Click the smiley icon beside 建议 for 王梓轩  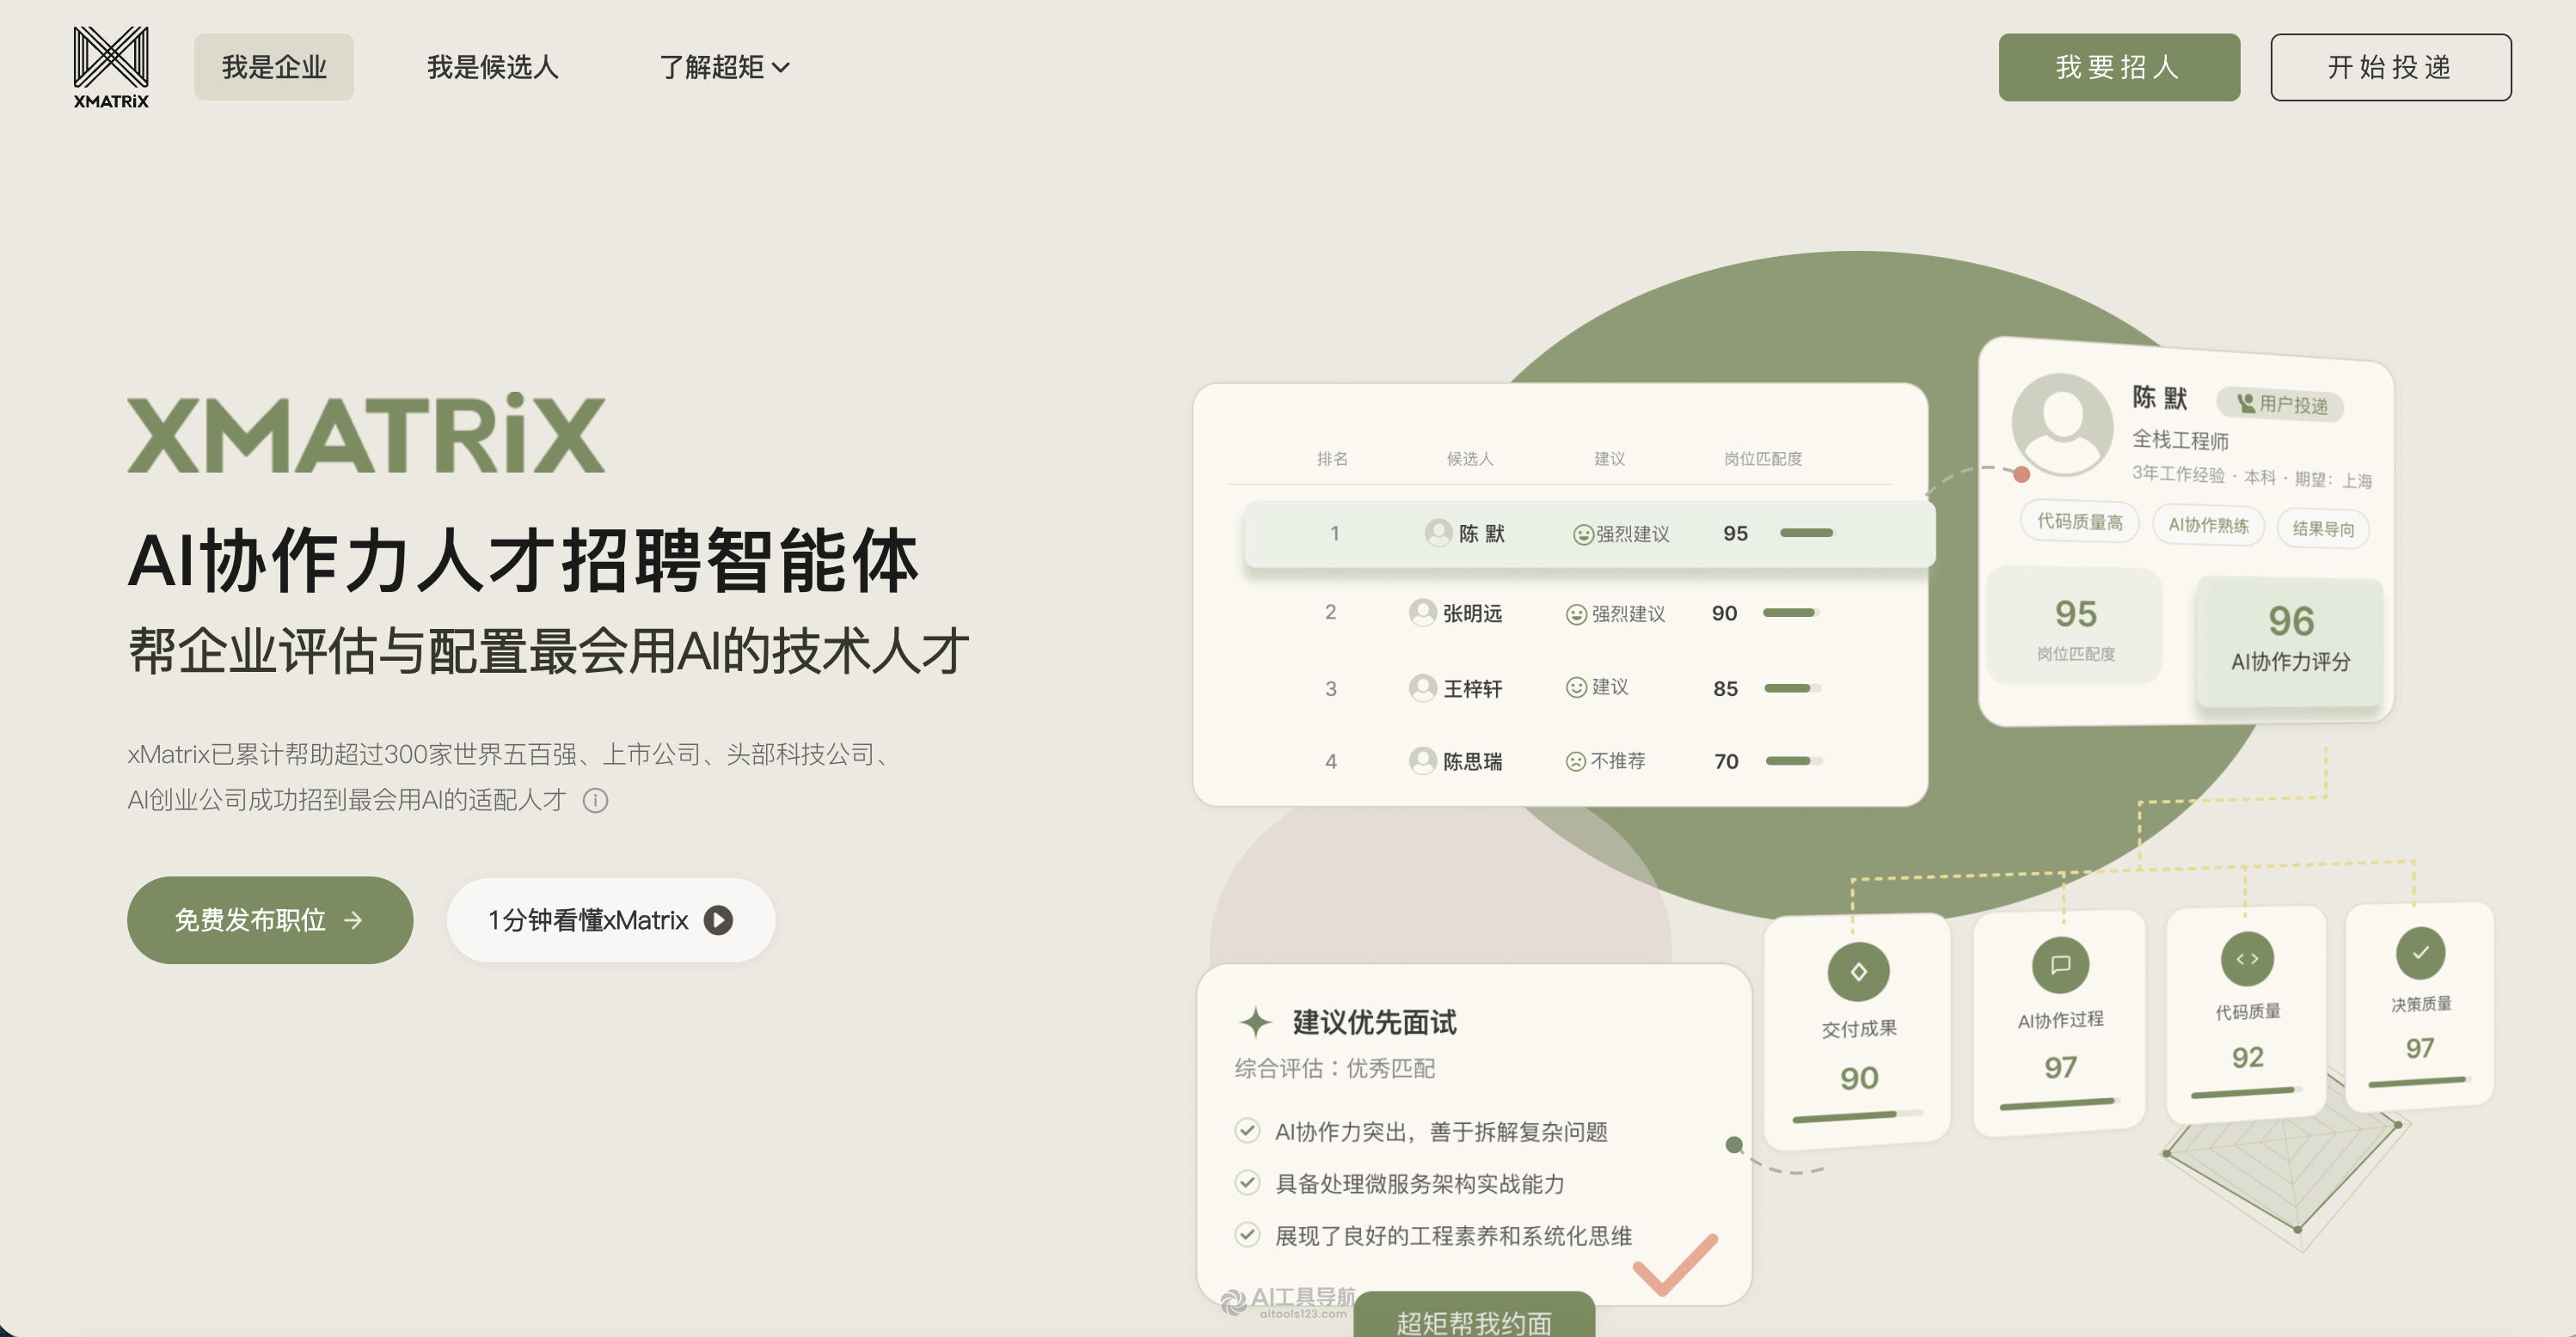[x=1576, y=687]
